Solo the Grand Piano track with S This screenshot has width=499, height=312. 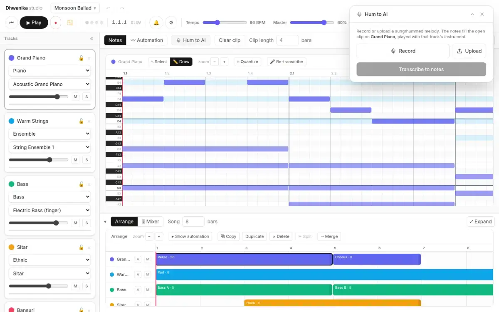(86, 97)
